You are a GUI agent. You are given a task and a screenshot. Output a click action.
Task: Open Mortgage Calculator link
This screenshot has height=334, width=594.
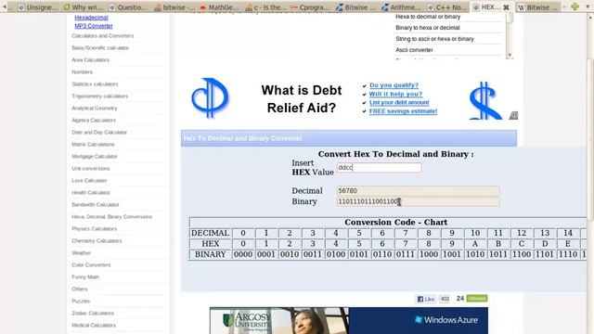[95, 157]
